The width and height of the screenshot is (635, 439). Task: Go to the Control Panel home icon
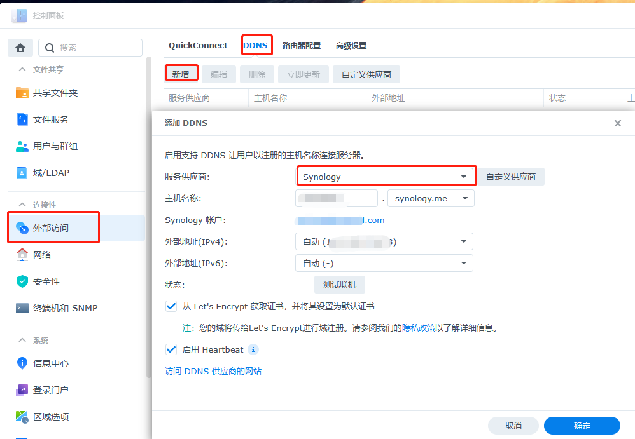point(20,48)
